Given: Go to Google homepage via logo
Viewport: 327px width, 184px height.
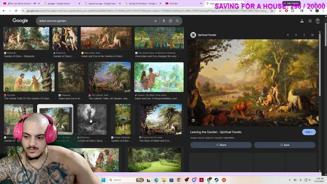Looking at the screenshot, I should pos(20,21).
